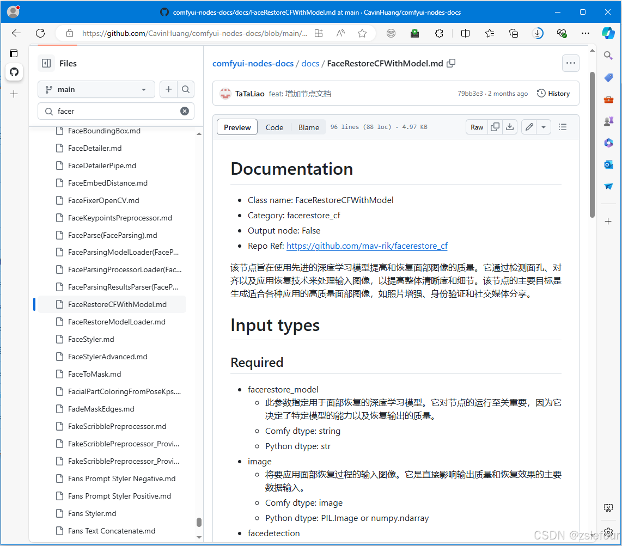
Task: Launch the Copilot sidebar icon
Action: [x=608, y=33]
